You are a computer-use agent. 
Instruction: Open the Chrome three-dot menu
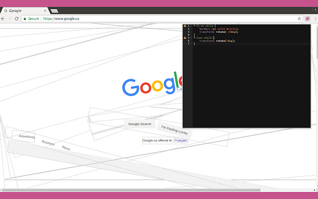coord(316,19)
